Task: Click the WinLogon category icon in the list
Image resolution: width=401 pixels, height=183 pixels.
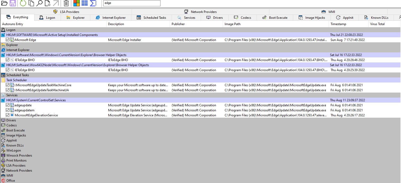Action: click(x=3, y=150)
